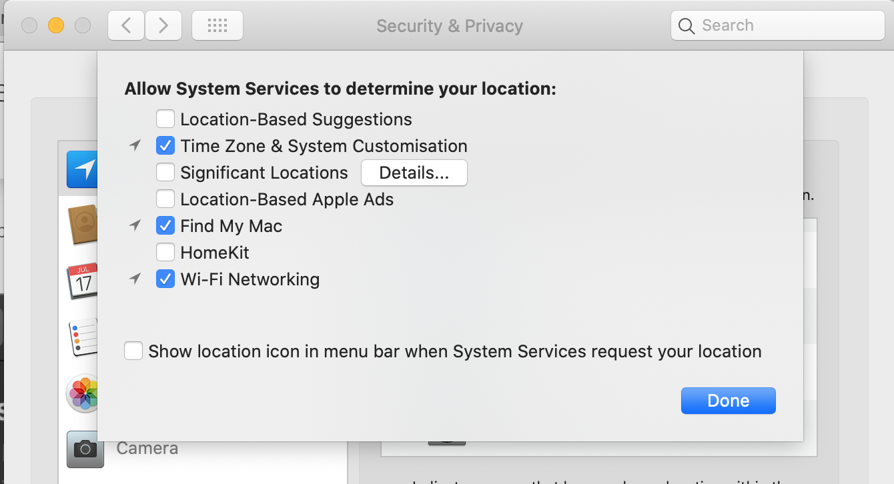Uncheck Time Zone & System Customisation
This screenshot has height=484, width=894.
[165, 146]
